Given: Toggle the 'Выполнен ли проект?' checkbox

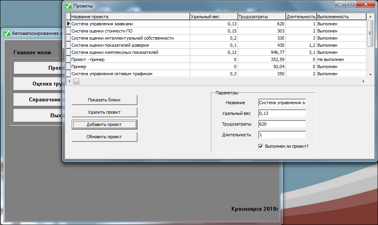Looking at the screenshot, I should (x=261, y=146).
